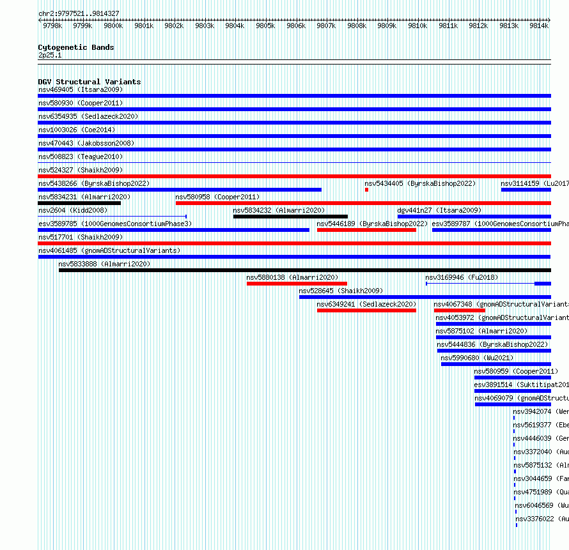
Task: Click the nsv2604 (Kidd2008) label
Action: pos(73,210)
